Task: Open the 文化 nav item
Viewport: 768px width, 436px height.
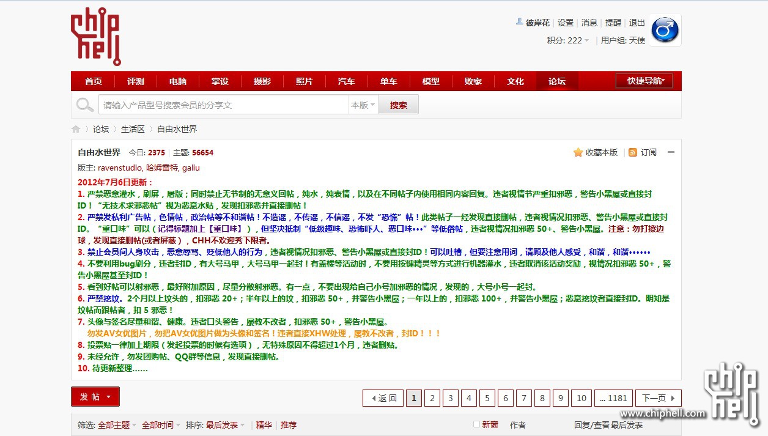Action: [x=515, y=81]
